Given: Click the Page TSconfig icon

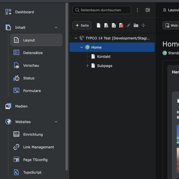Looking at the screenshot, I should tap(16, 160).
